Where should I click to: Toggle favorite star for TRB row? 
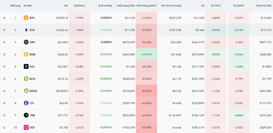[x=4, y=115]
